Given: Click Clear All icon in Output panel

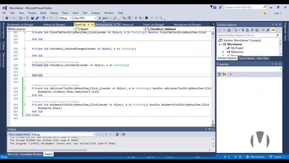Looking at the screenshot, I should (117, 134).
